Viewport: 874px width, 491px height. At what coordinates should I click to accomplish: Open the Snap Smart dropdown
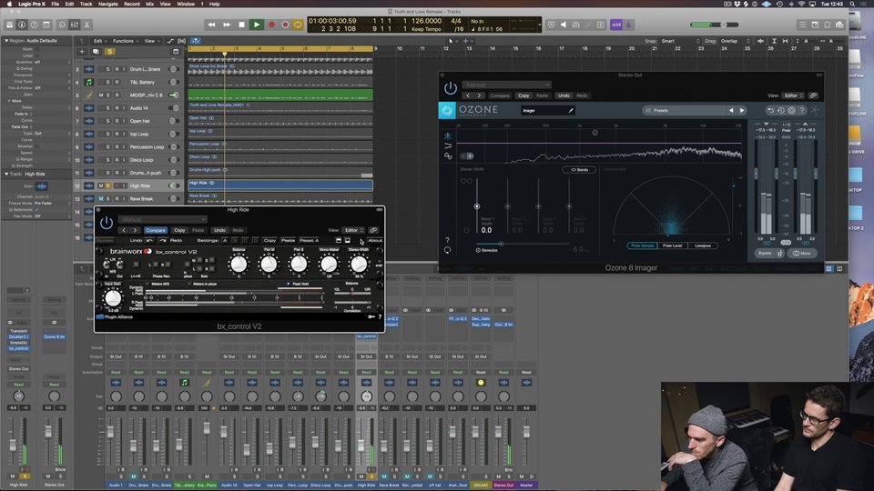tap(680, 41)
